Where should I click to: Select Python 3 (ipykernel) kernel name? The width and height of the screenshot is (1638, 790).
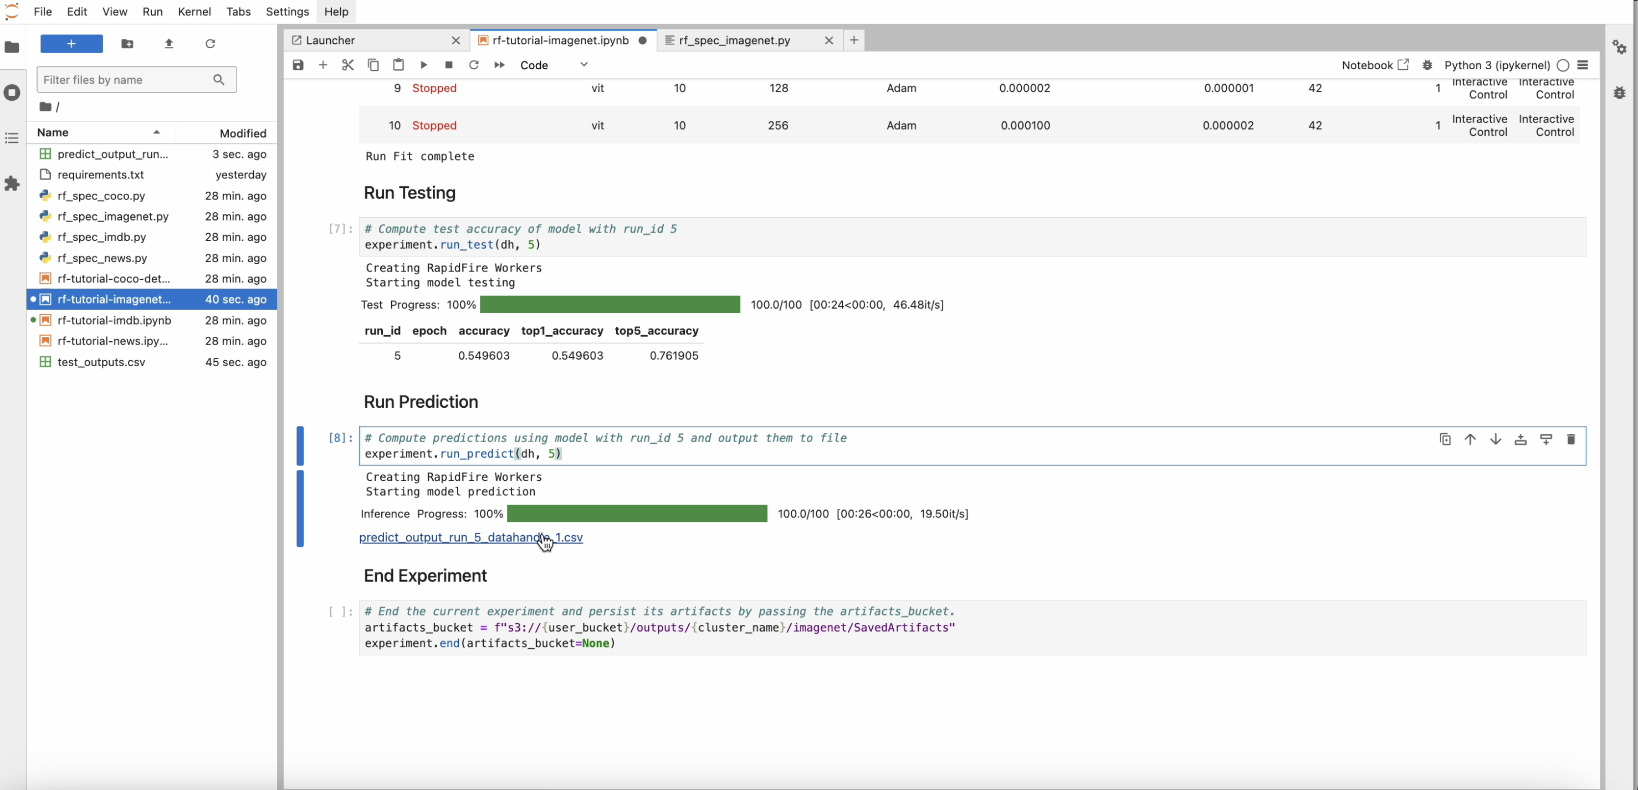click(1497, 65)
